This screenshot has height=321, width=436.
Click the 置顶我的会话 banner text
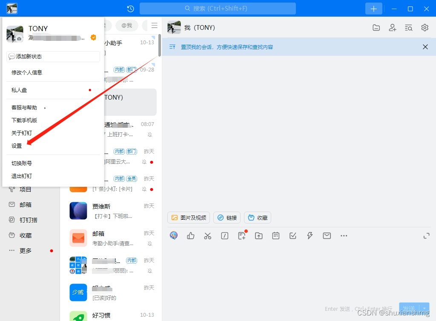[x=227, y=47]
